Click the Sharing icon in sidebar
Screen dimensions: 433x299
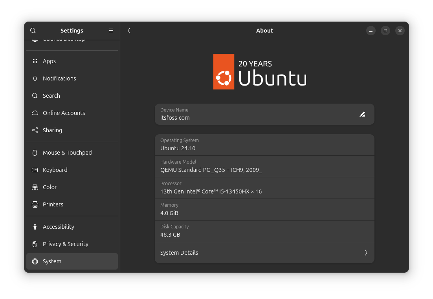pos(35,130)
